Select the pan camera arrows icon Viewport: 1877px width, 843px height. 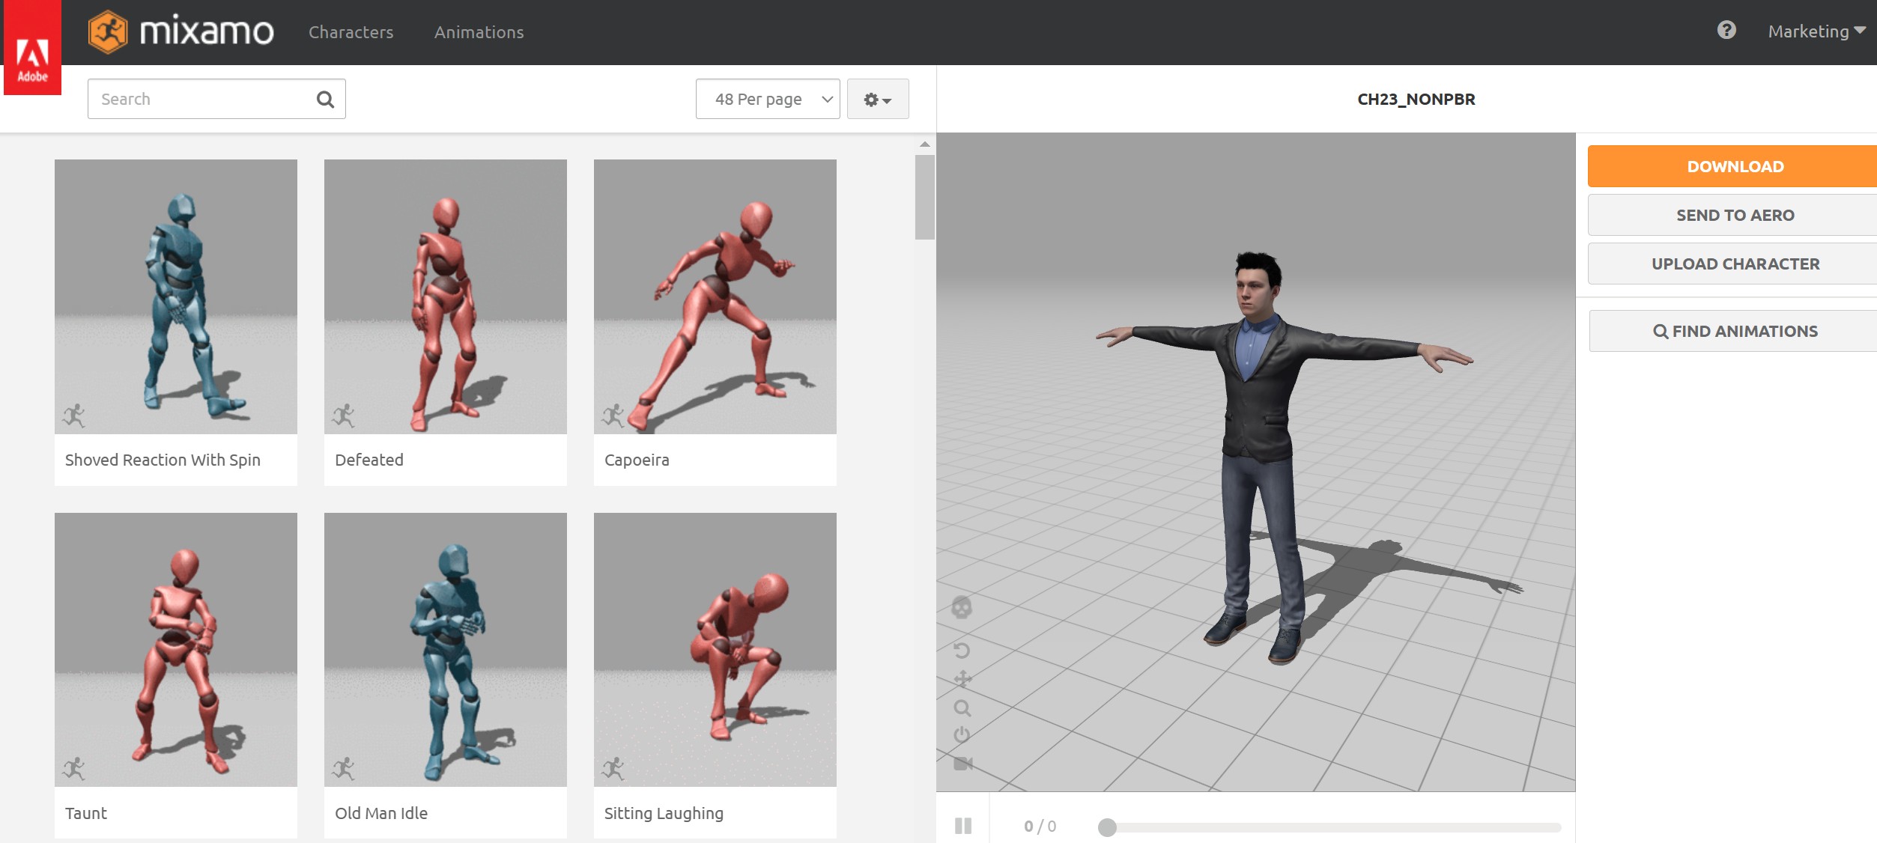962,679
